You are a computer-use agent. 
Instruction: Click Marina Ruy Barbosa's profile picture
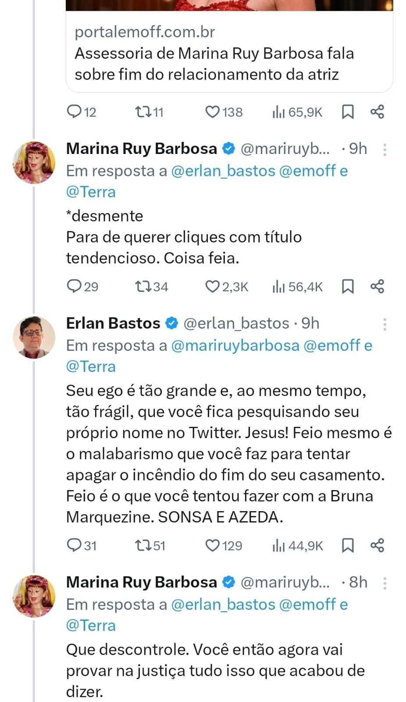tap(33, 162)
